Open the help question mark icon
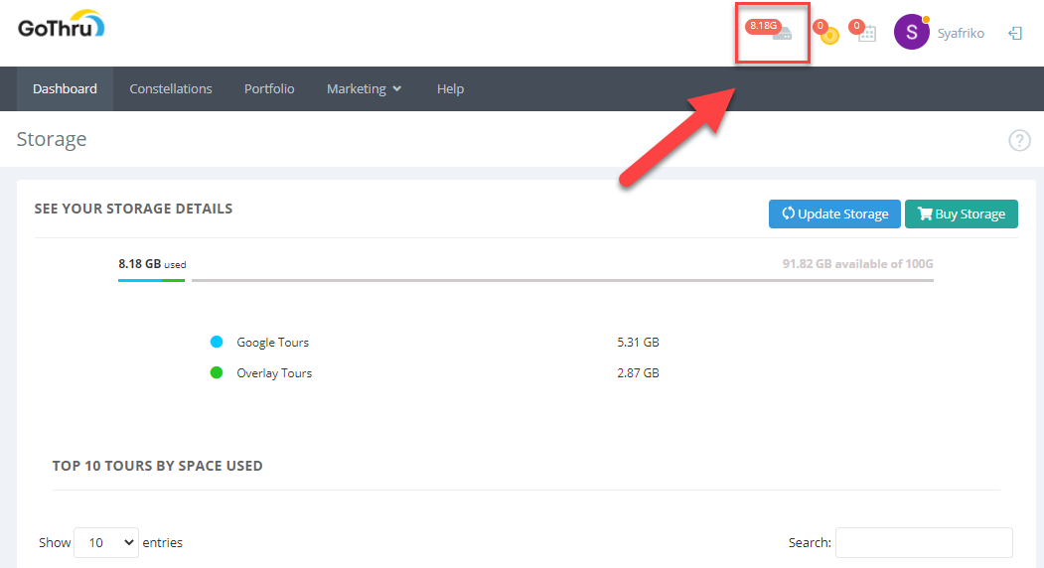The width and height of the screenshot is (1044, 568). tap(1019, 140)
